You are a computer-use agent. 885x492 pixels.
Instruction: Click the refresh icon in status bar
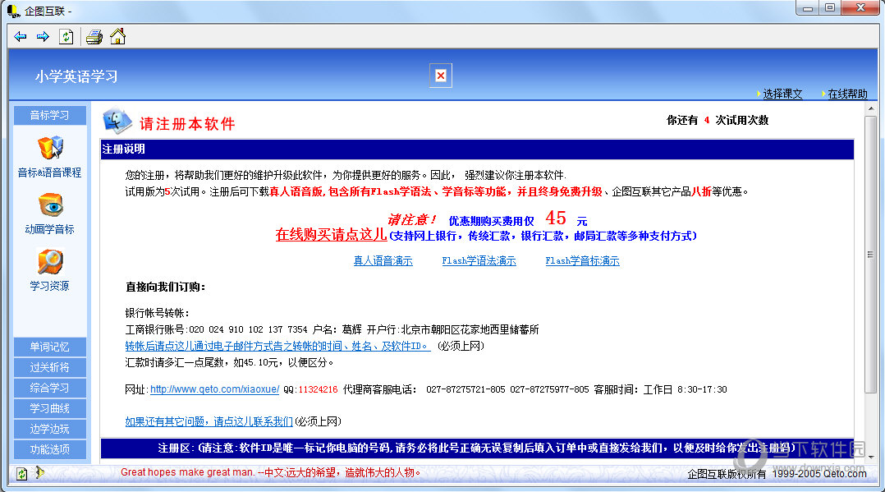21,473
